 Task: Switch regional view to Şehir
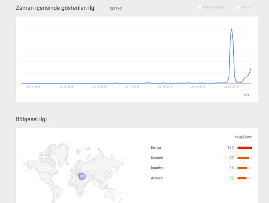coord(249,137)
